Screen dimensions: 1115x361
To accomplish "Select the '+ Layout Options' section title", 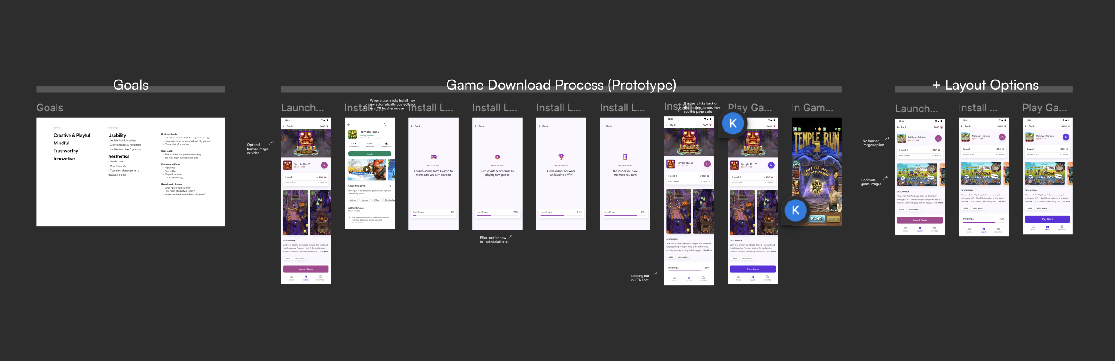I will click(x=985, y=85).
